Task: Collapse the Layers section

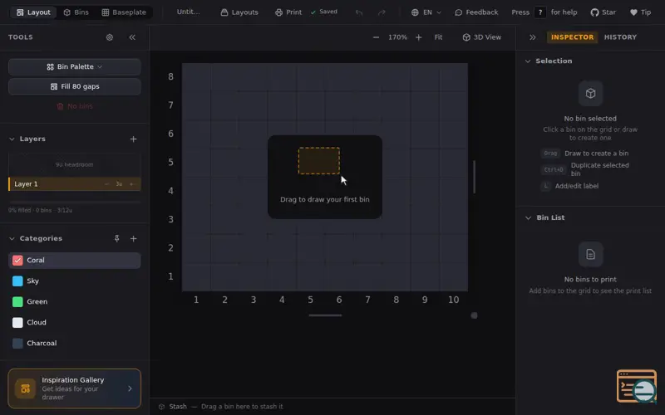Action: [12, 139]
